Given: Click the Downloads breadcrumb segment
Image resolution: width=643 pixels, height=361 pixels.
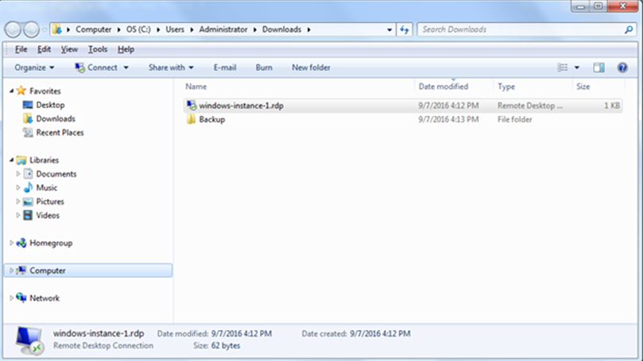Looking at the screenshot, I should click(281, 29).
